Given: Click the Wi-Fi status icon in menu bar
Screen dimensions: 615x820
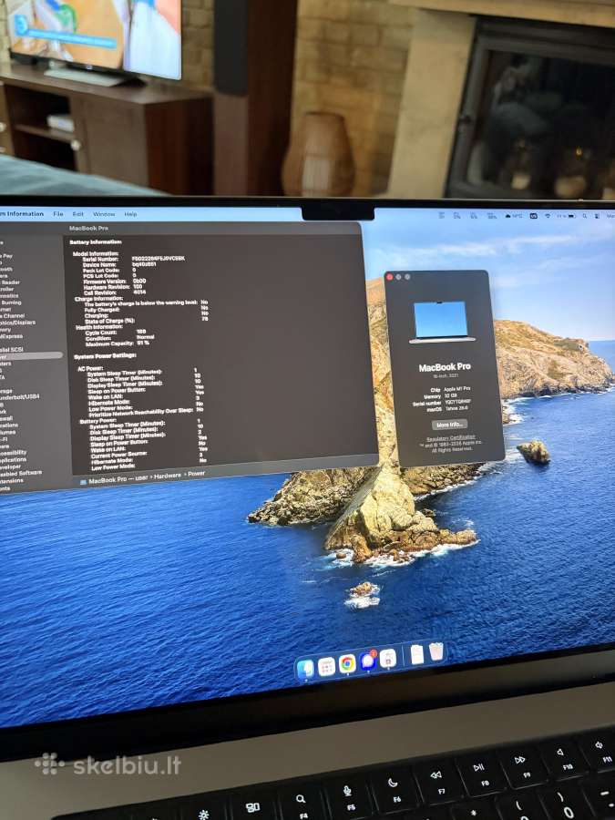Looking at the screenshot, I should tap(548, 215).
